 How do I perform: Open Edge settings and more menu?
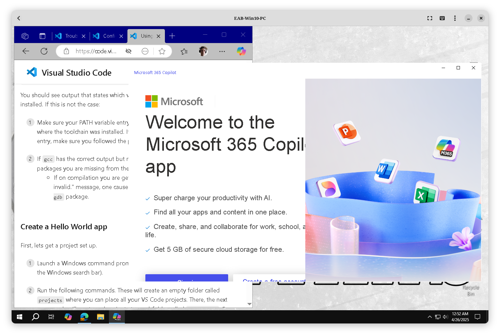click(222, 51)
